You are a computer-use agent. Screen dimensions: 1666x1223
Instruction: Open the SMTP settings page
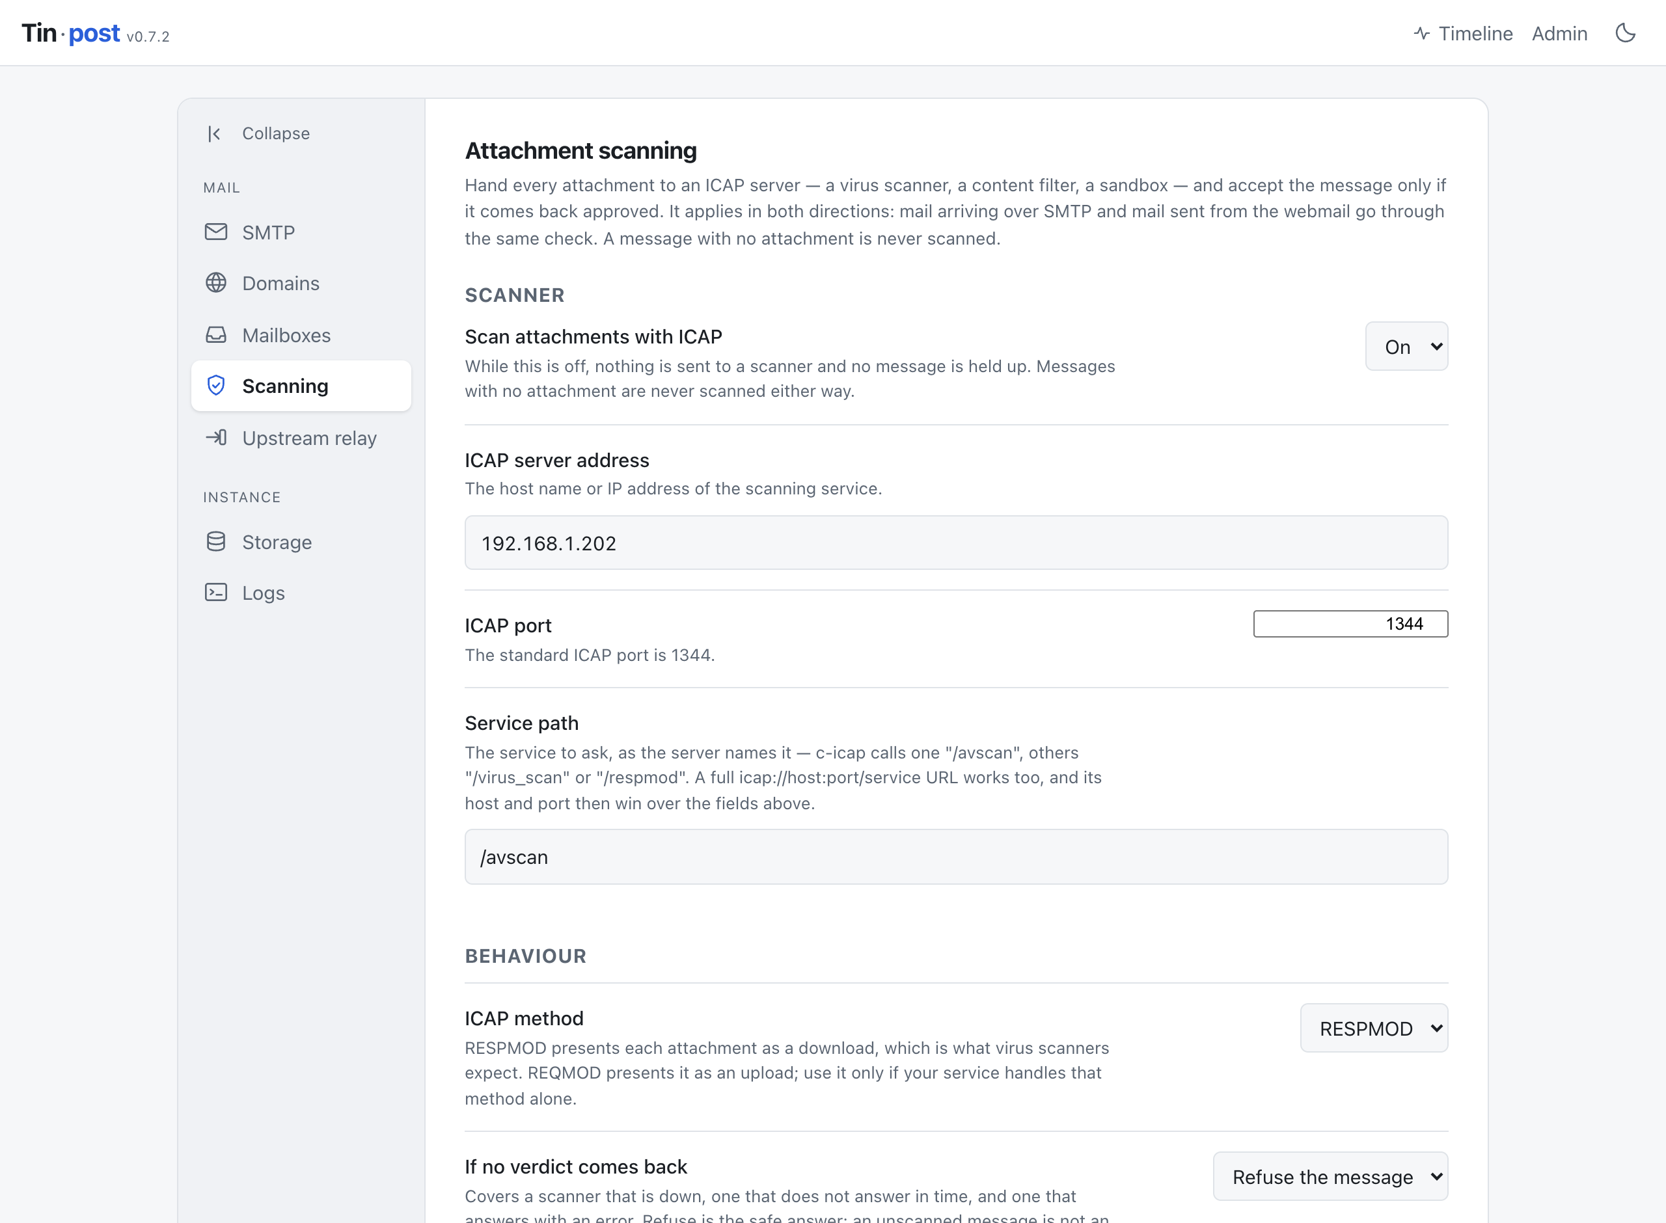[301, 232]
